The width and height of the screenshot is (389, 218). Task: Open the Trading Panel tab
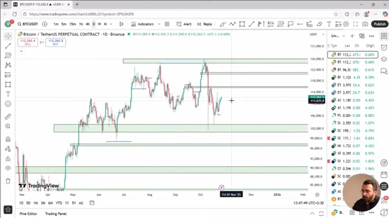[56, 214]
